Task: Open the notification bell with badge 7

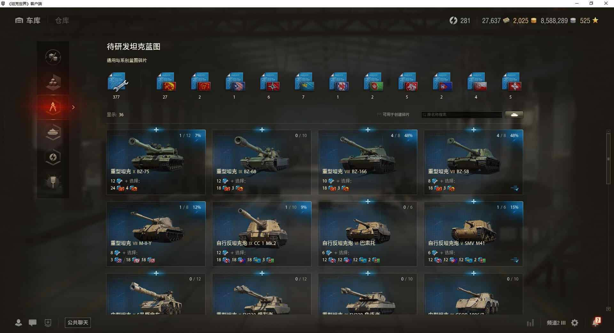Action: point(596,322)
